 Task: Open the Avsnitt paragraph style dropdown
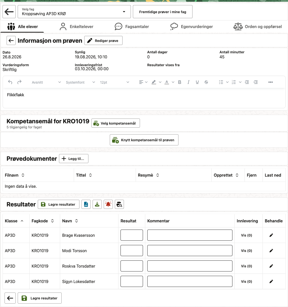pyautogui.click(x=46, y=82)
